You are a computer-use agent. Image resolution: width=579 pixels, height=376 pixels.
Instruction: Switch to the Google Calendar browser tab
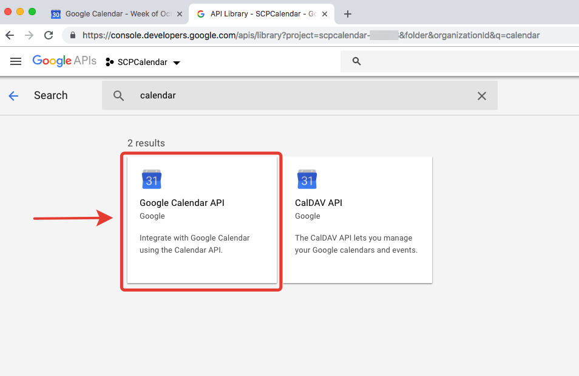[x=115, y=13]
